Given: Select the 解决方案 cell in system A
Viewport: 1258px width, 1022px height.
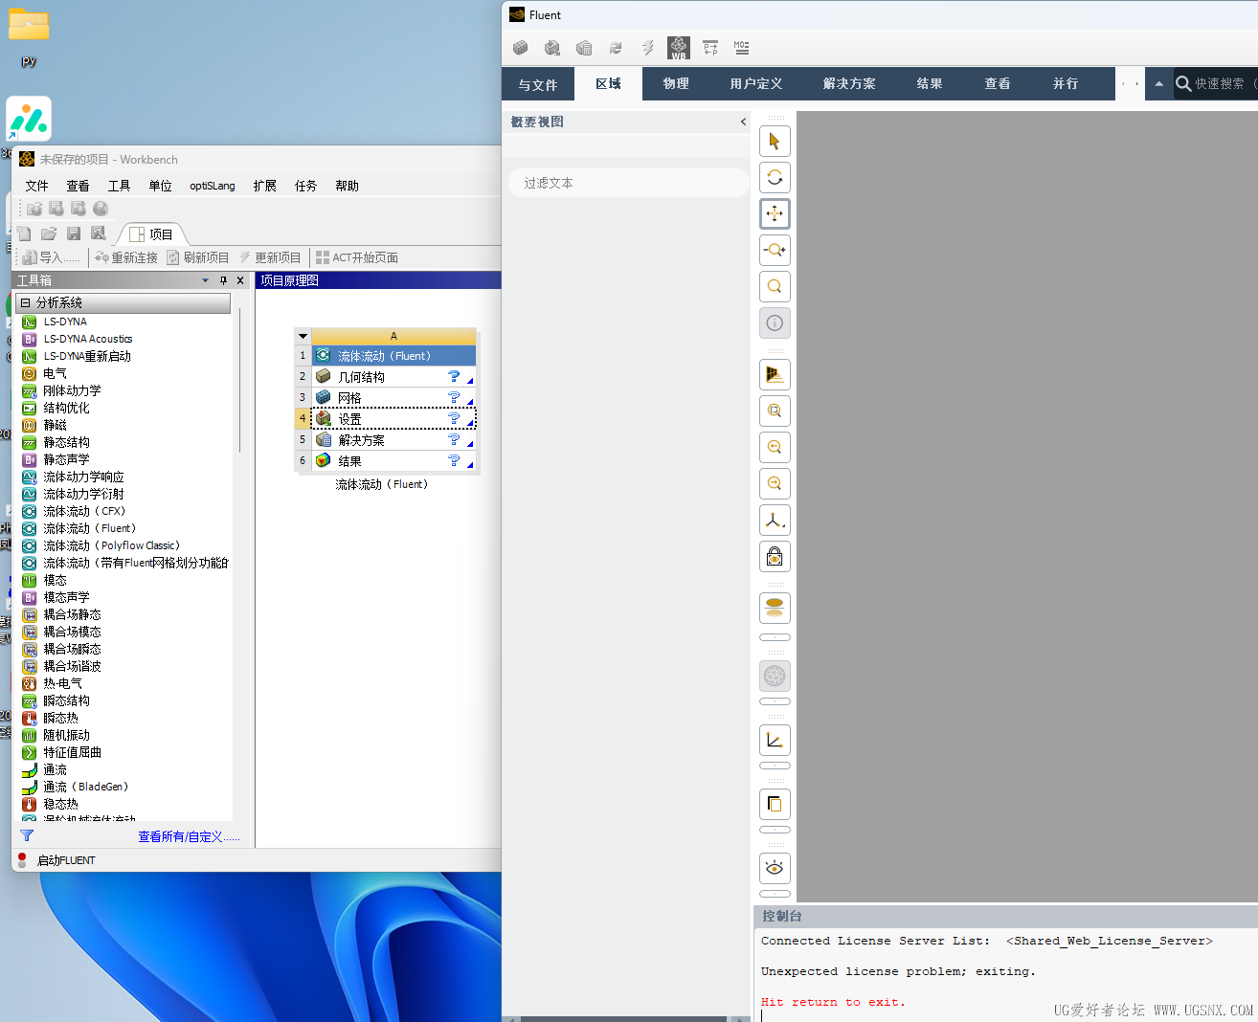Looking at the screenshot, I should [393, 440].
